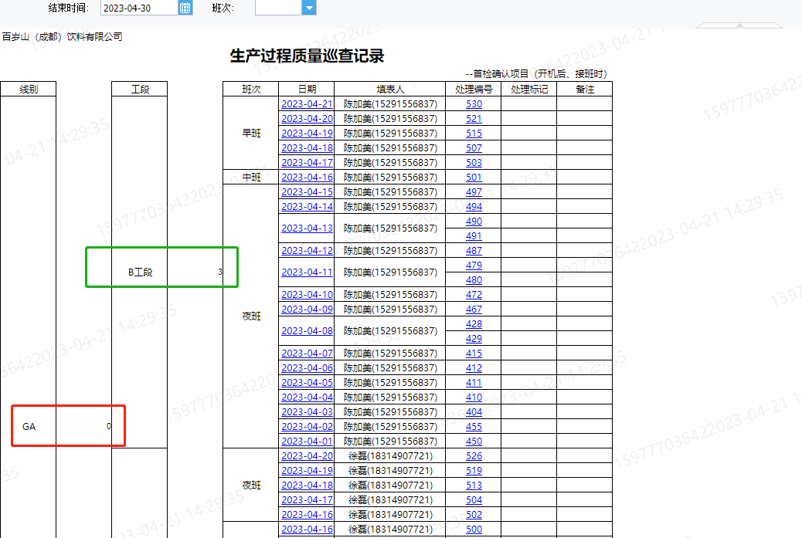Viewport: 802px width, 538px height.
Task: Open process number link 490
Action: 474,222
